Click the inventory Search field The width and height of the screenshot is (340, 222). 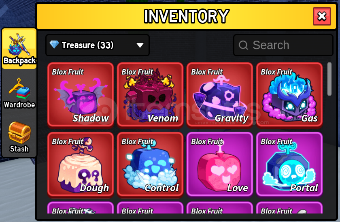283,45
